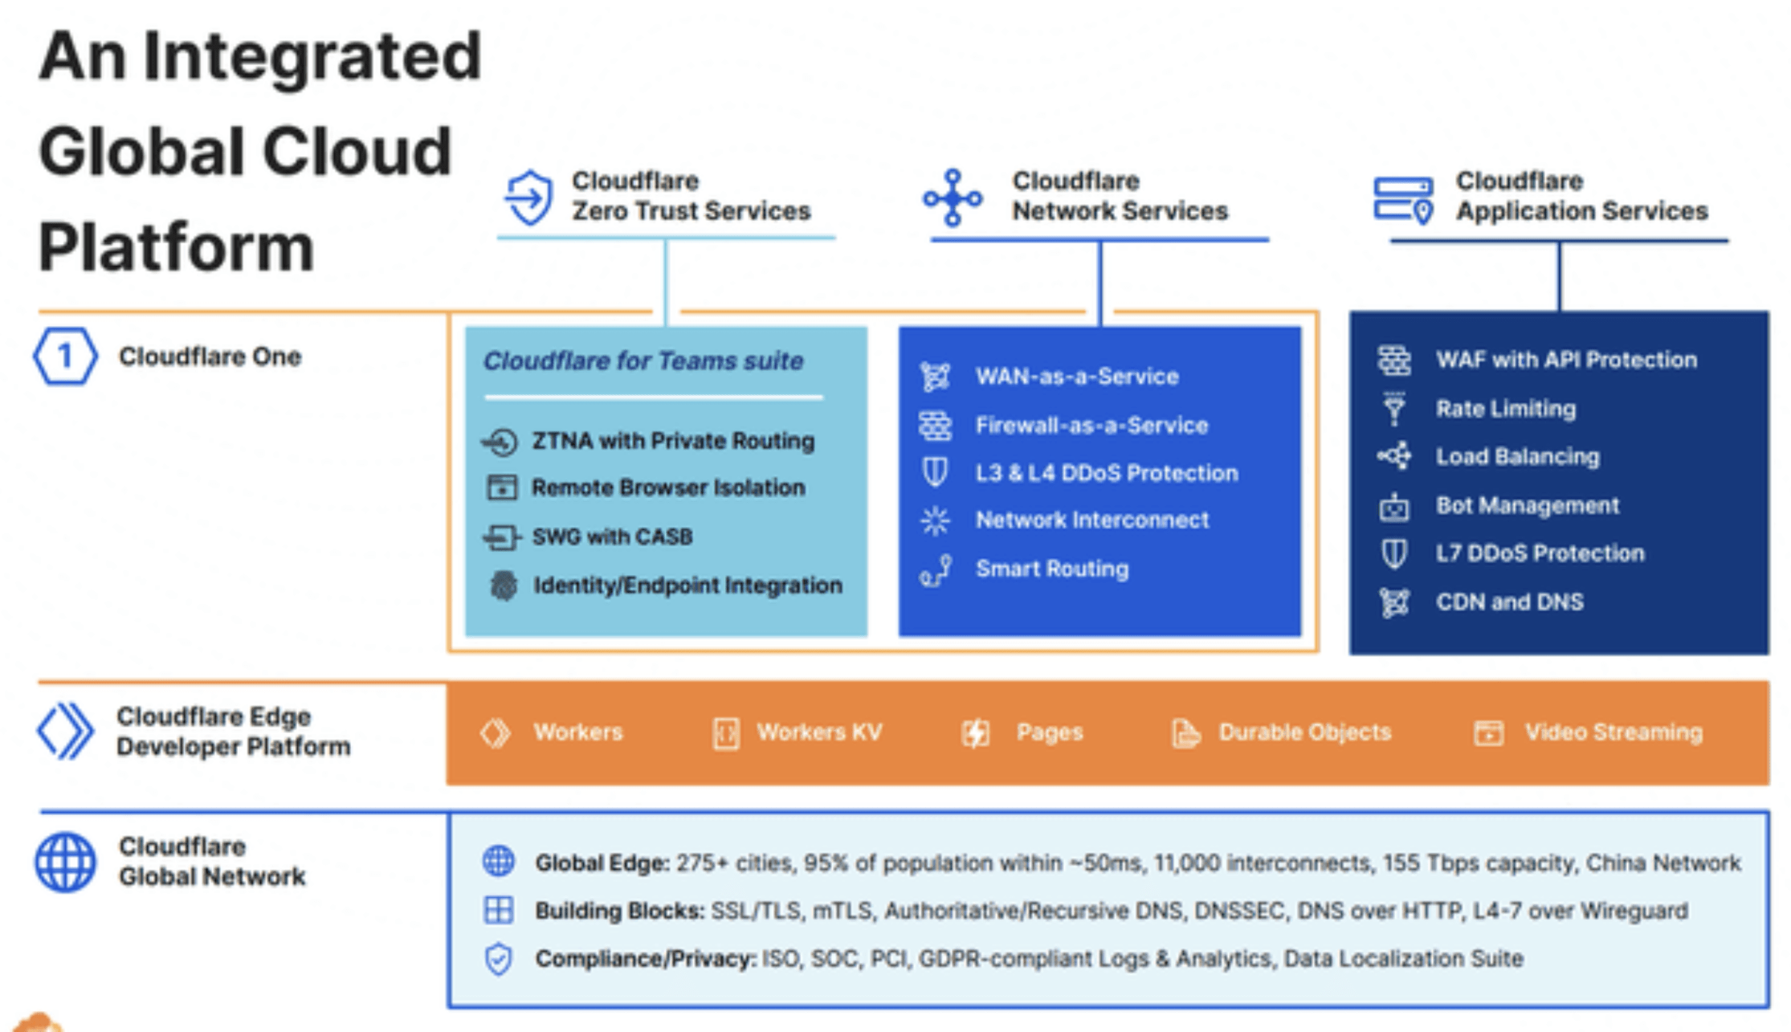Select the Cloudflare Zero Trust Services heading
This screenshot has width=1791, height=1032.
point(692,196)
